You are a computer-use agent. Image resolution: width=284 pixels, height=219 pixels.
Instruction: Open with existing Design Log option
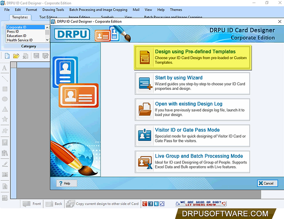[192, 110]
